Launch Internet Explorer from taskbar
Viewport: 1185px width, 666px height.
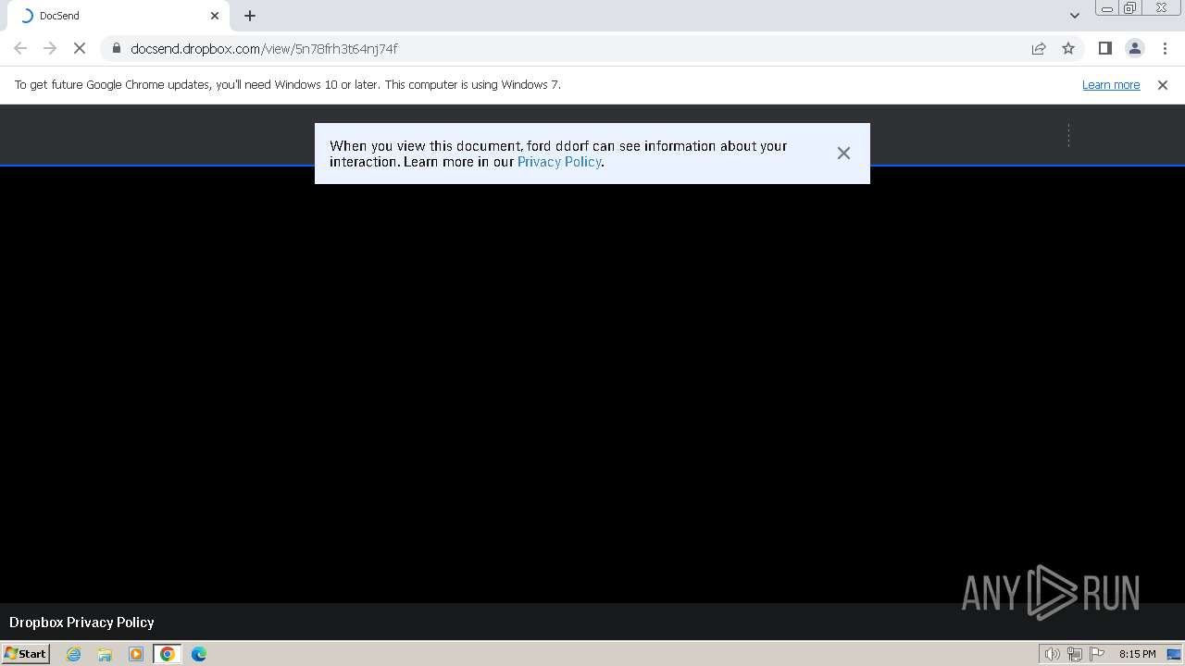pos(74,654)
